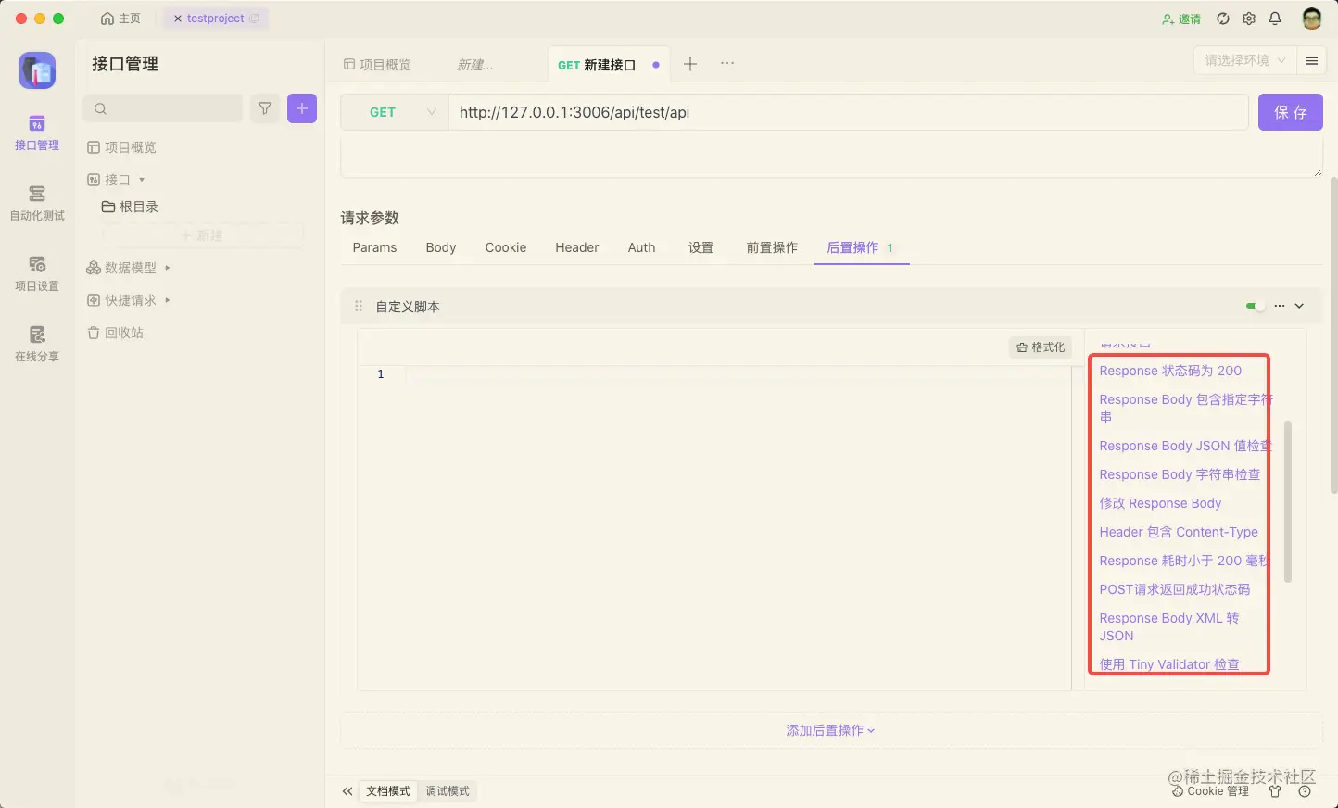Switch to the Cookie tab
Viewport: 1338px width, 808px height.
pyautogui.click(x=506, y=247)
